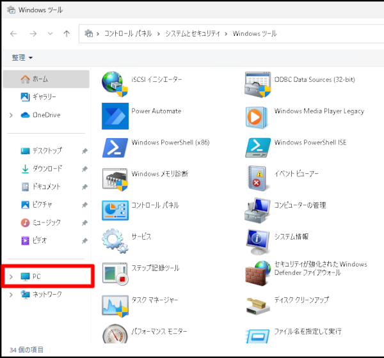Open ビデオ quick access folder
384x358 pixels.
click(46, 240)
